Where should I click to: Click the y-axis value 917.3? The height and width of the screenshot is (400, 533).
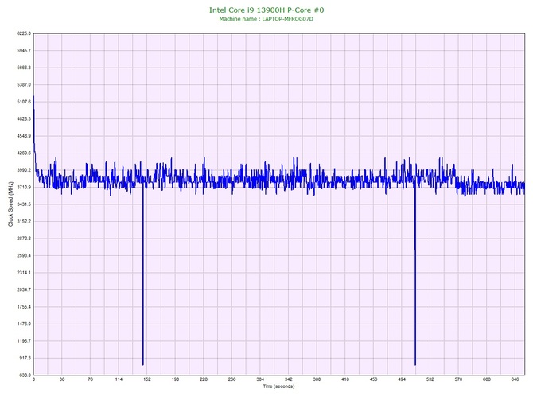(25, 358)
